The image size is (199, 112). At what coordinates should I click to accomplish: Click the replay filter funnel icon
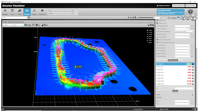(x=169, y=18)
